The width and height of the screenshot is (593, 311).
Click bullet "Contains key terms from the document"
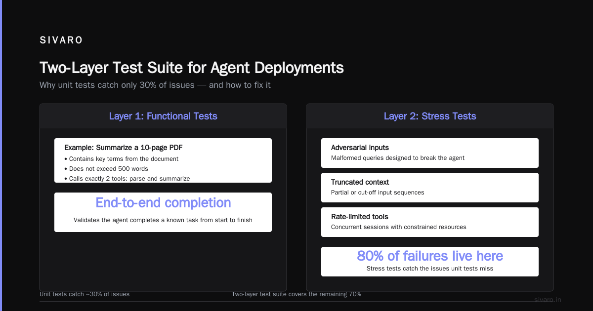[x=122, y=159]
